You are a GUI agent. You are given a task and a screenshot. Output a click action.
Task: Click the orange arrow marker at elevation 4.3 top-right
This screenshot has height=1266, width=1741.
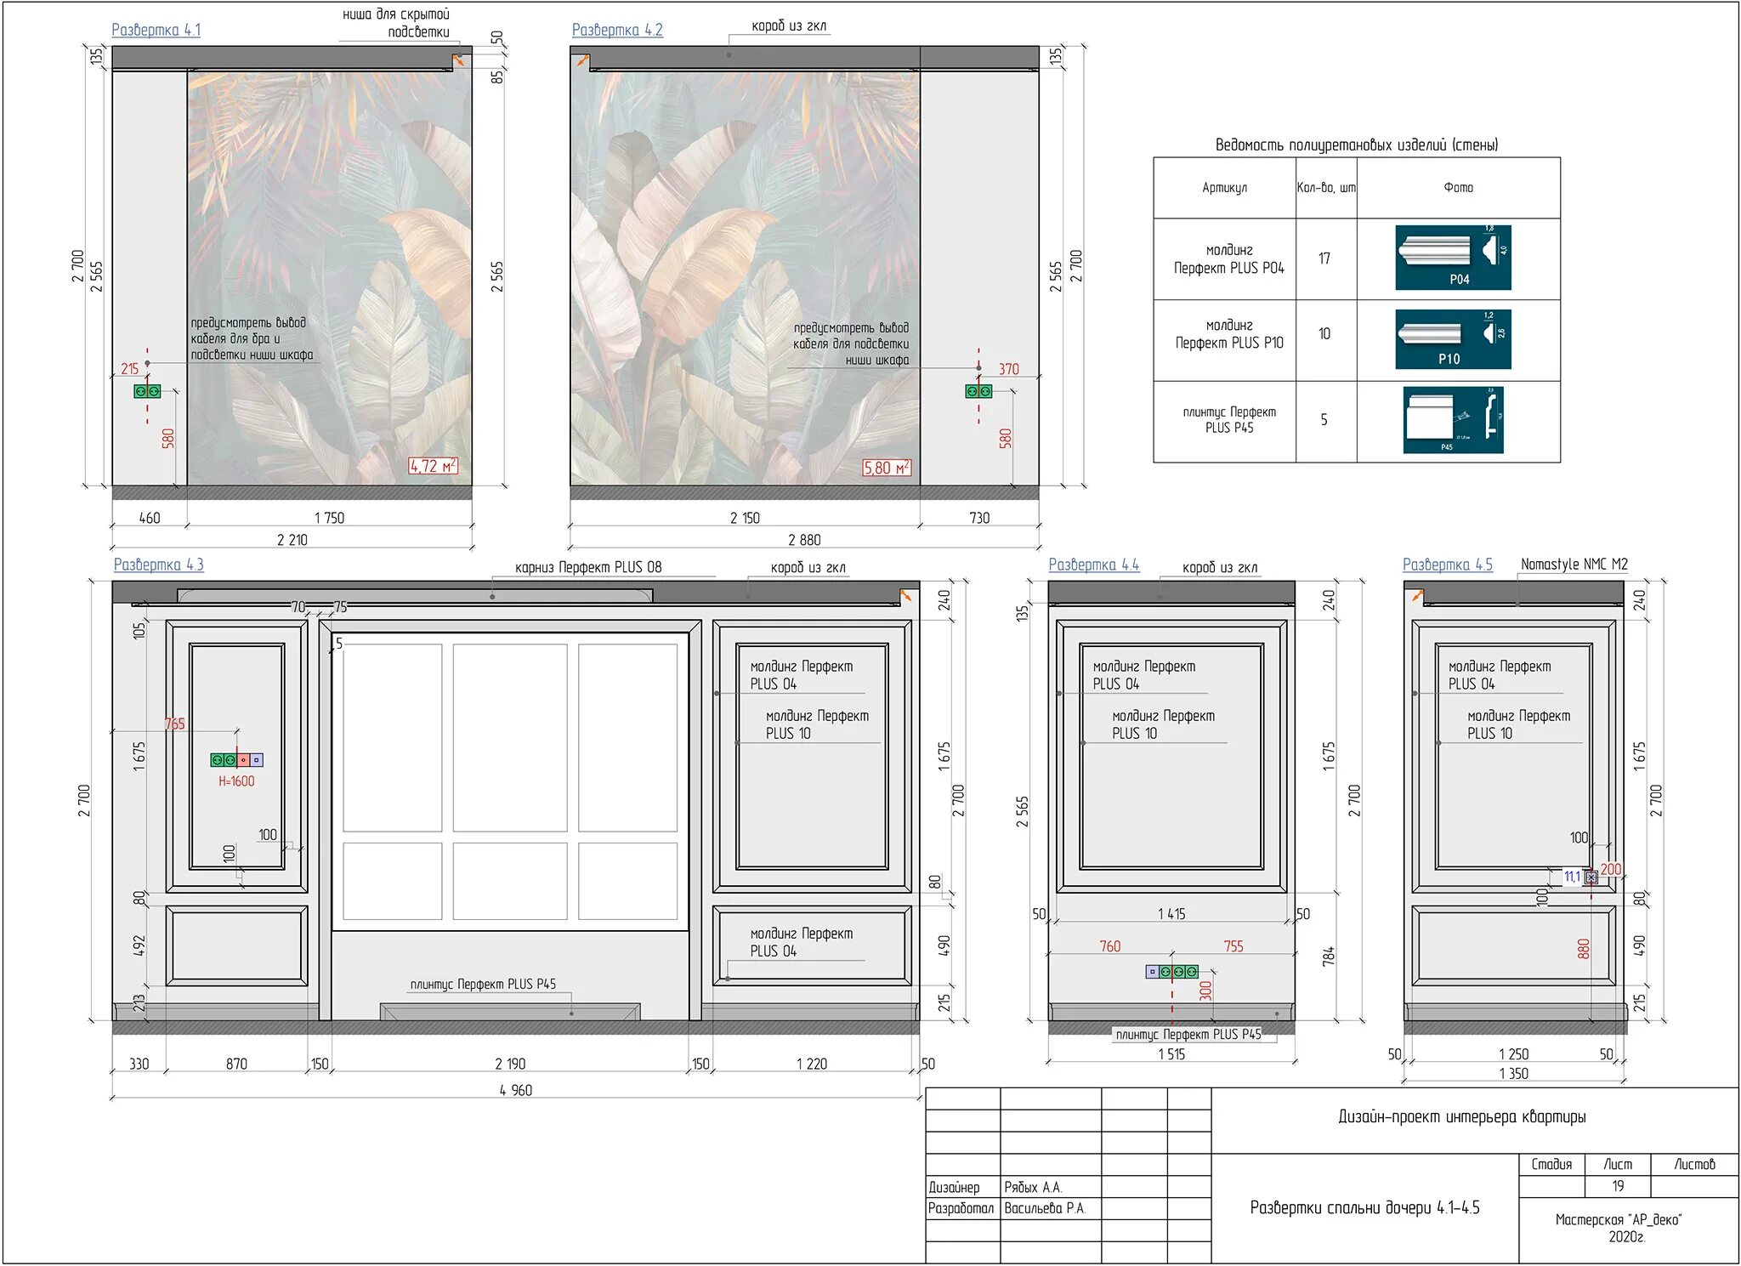pos(906,597)
